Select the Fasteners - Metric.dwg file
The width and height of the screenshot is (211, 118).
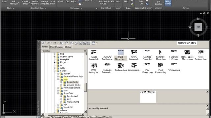click(161, 55)
